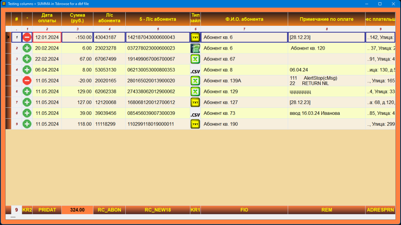The image size is (401, 225).
Task: Select the amount cell 127.00
Action: coord(78,102)
